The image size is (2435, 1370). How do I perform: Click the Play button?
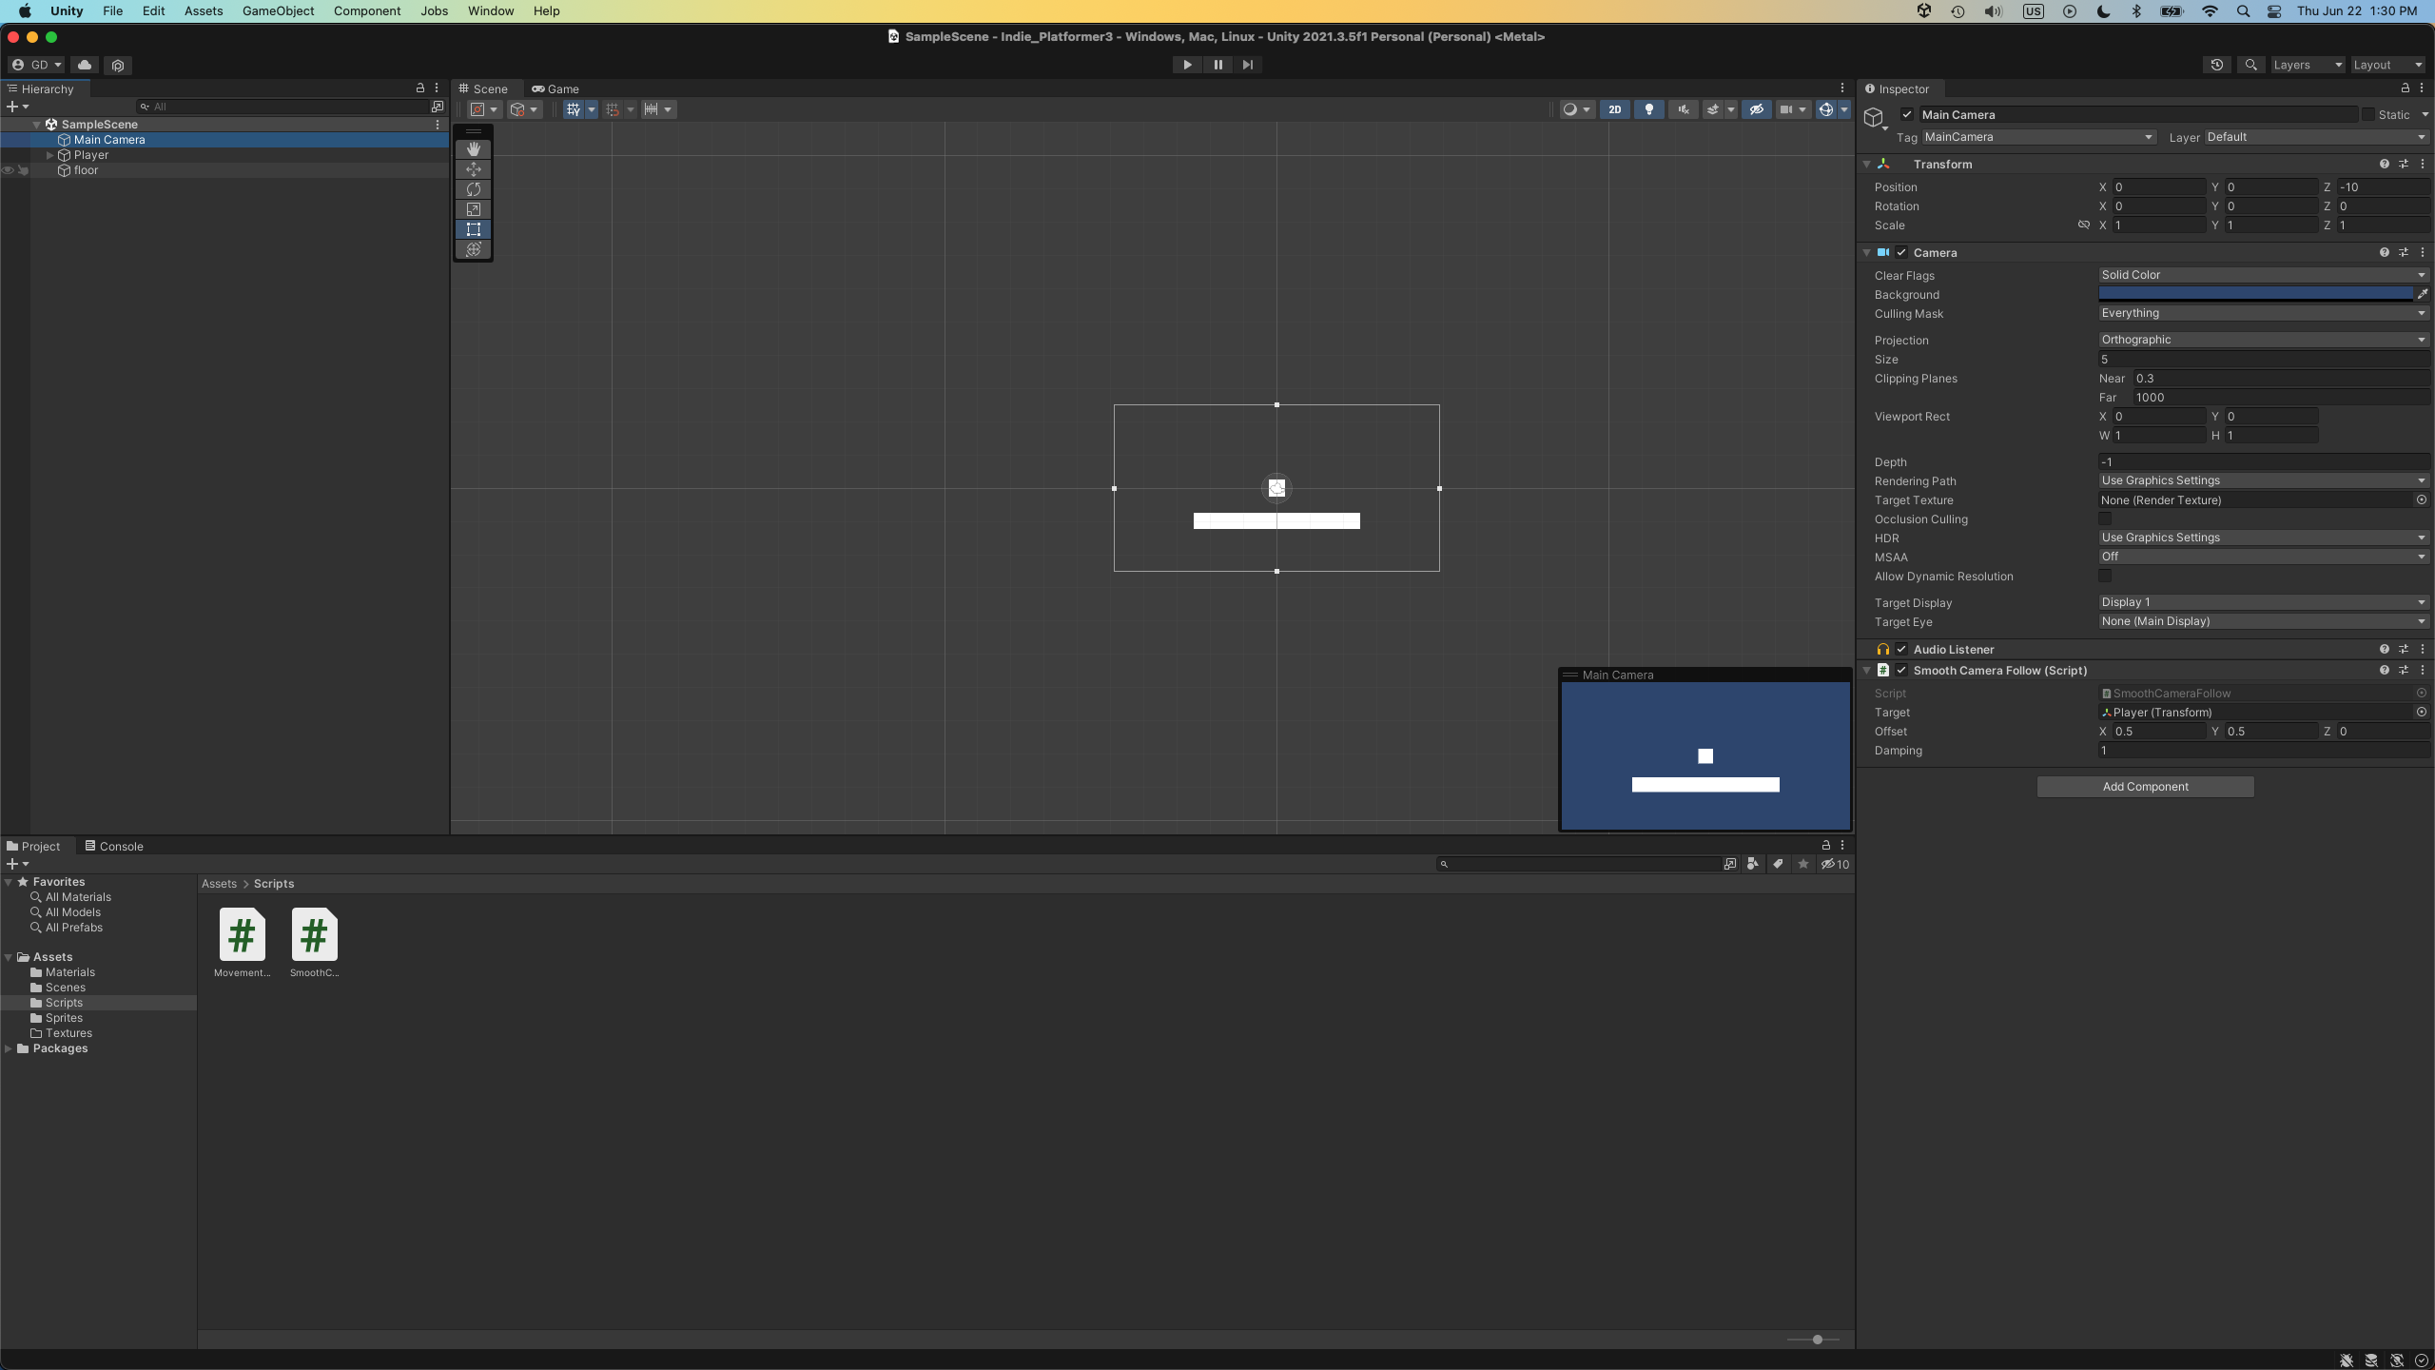pos(1187,65)
